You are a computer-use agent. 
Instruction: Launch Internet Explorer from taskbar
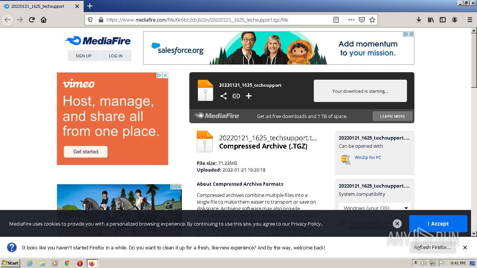29,263
